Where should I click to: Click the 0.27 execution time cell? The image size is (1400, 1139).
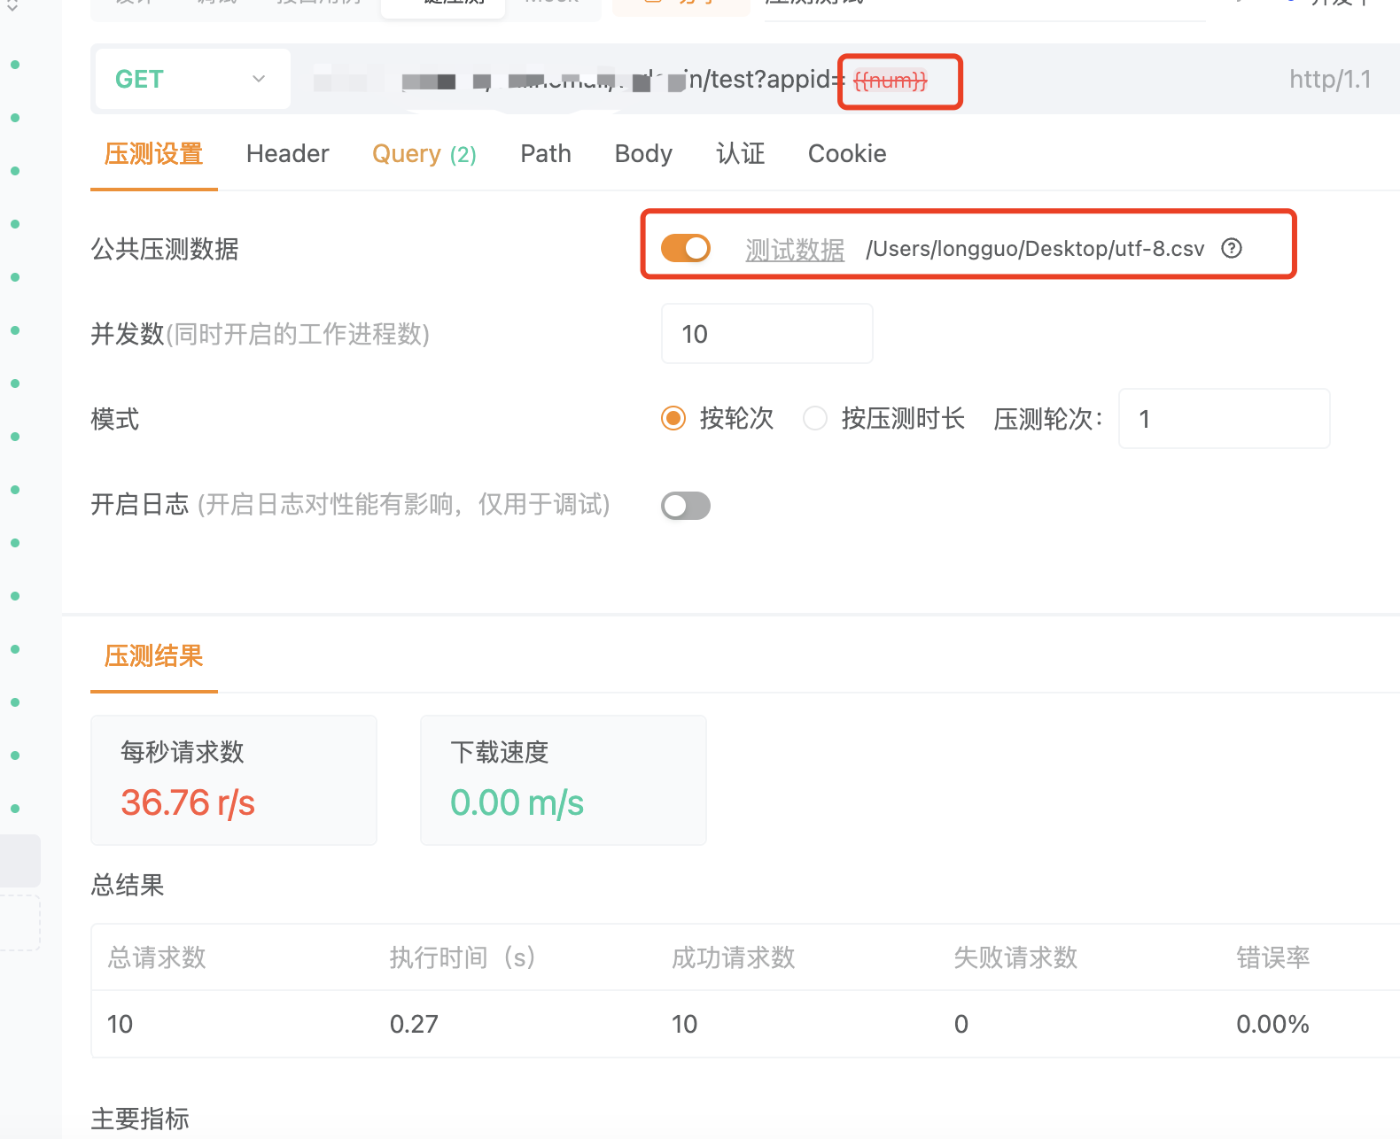click(414, 1024)
